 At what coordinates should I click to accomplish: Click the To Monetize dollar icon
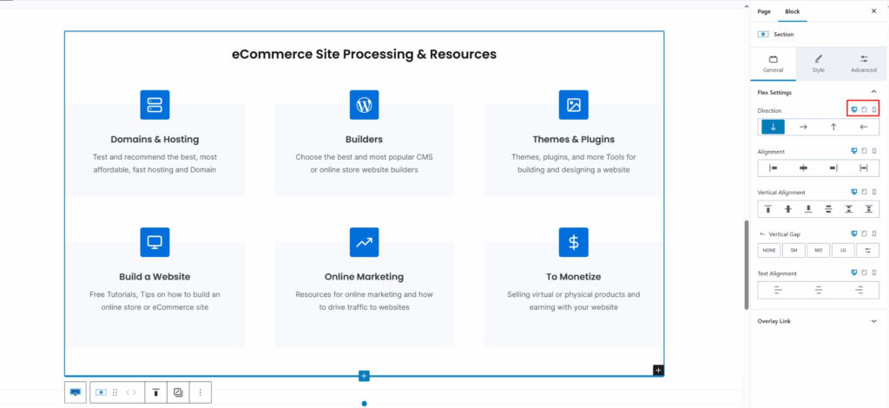573,242
